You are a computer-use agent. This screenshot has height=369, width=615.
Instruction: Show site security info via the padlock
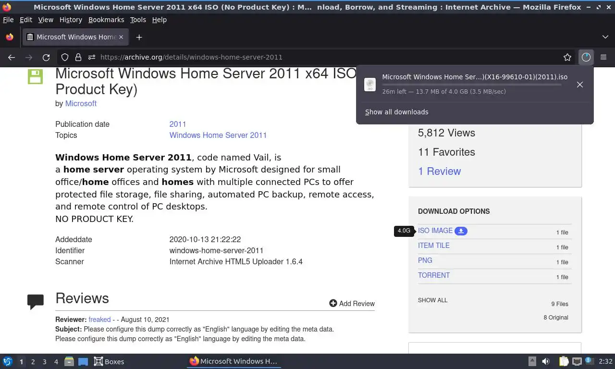click(78, 57)
